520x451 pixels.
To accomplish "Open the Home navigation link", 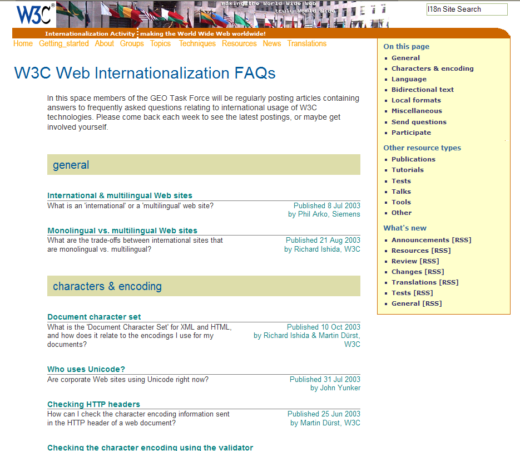I will [x=23, y=43].
